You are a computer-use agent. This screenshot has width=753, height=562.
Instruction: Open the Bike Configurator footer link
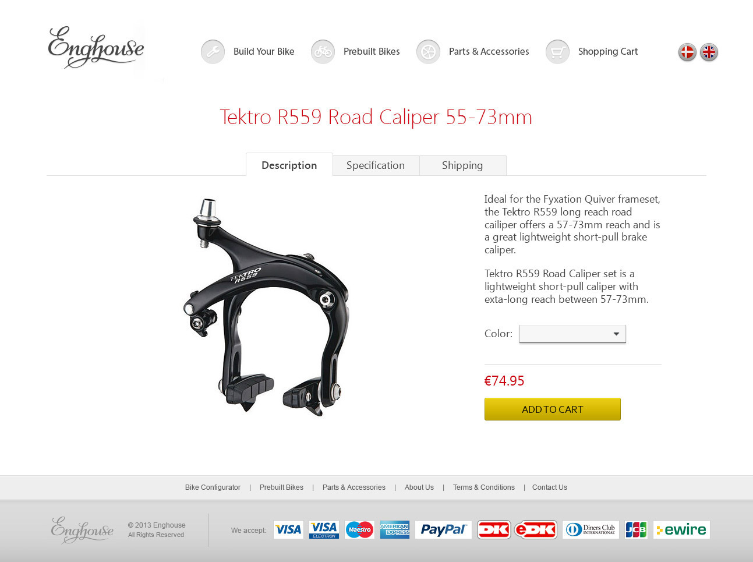[x=213, y=487]
